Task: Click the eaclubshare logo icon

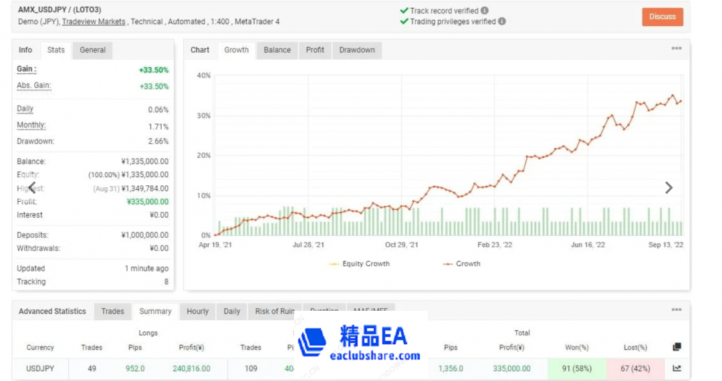Action: 312,342
